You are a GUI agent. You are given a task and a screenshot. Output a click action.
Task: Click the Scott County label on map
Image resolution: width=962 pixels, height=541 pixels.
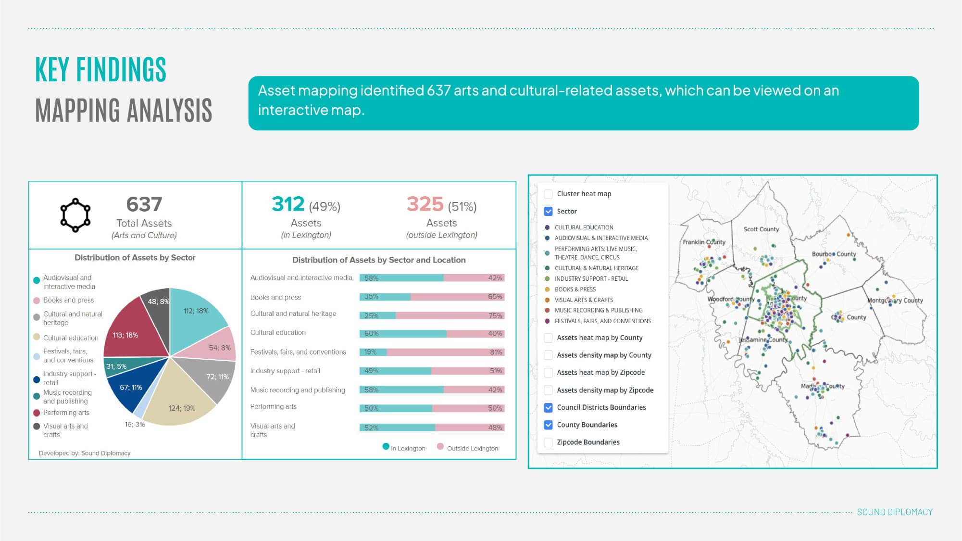761,229
